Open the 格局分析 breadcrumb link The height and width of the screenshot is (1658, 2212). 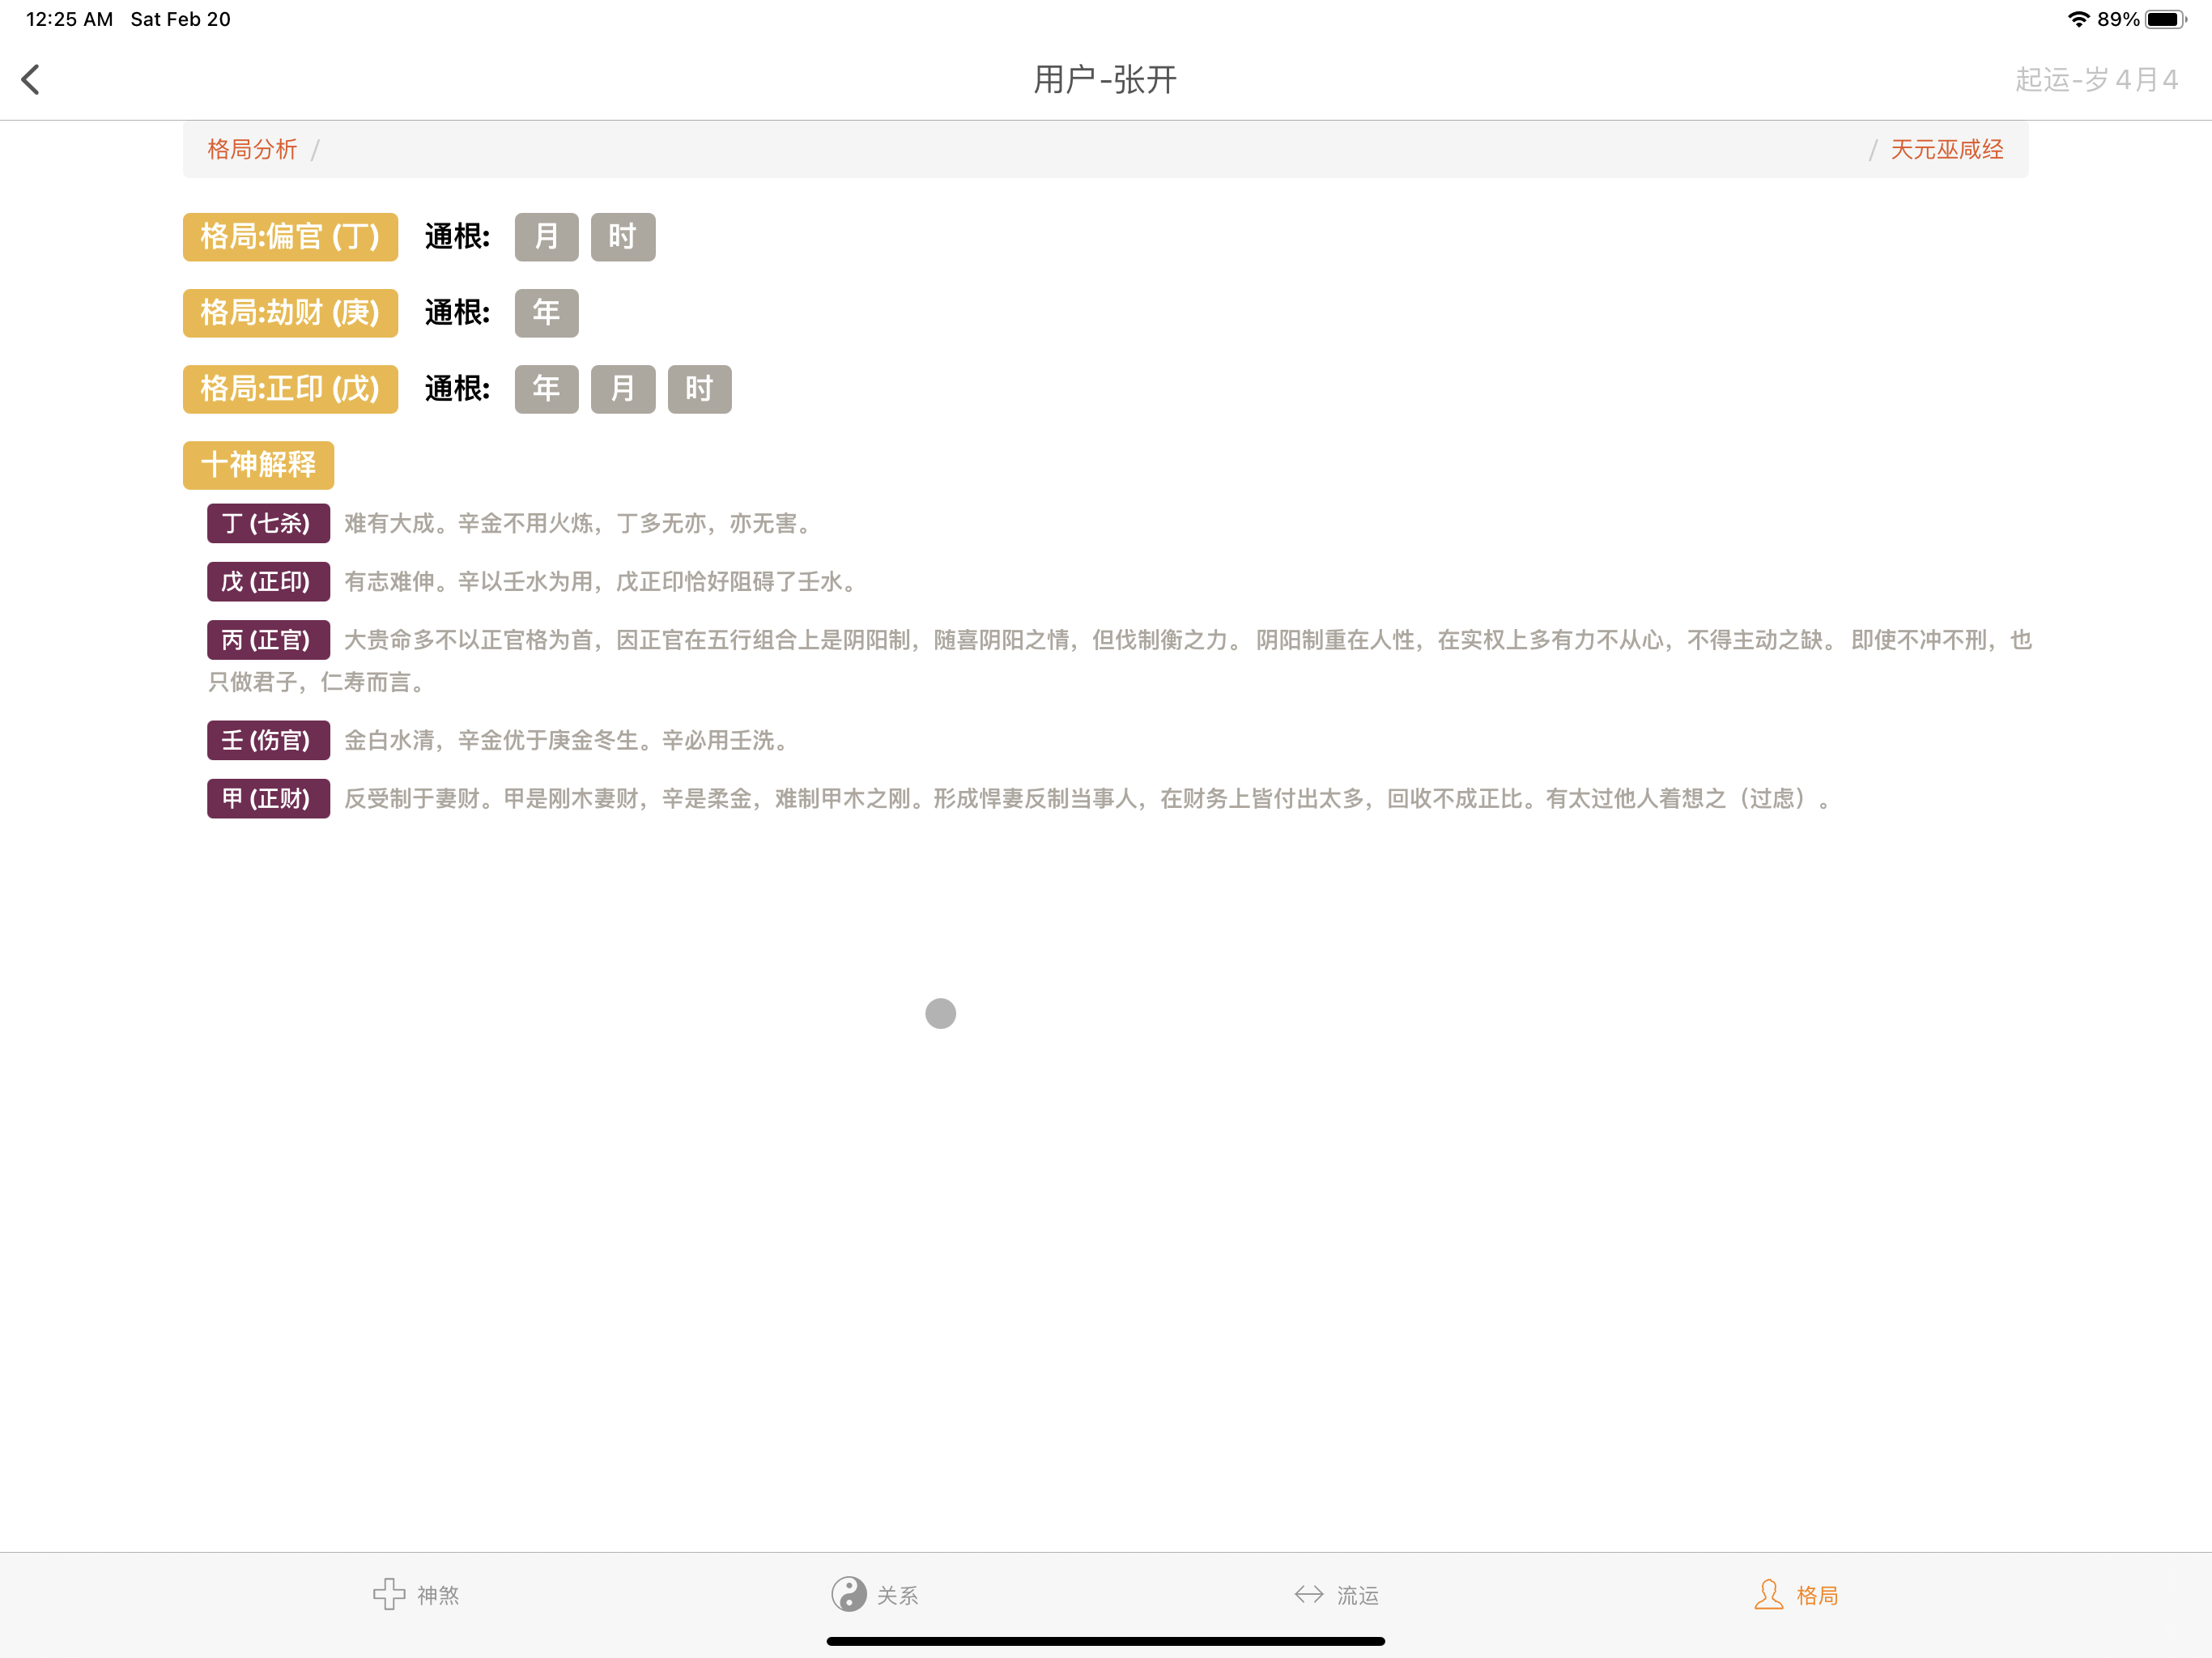(252, 149)
